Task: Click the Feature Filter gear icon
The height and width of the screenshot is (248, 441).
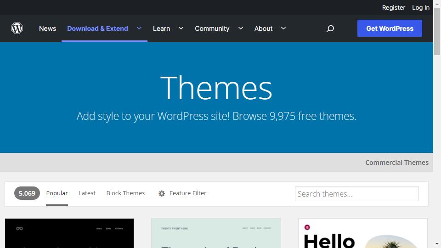Action: tap(161, 193)
